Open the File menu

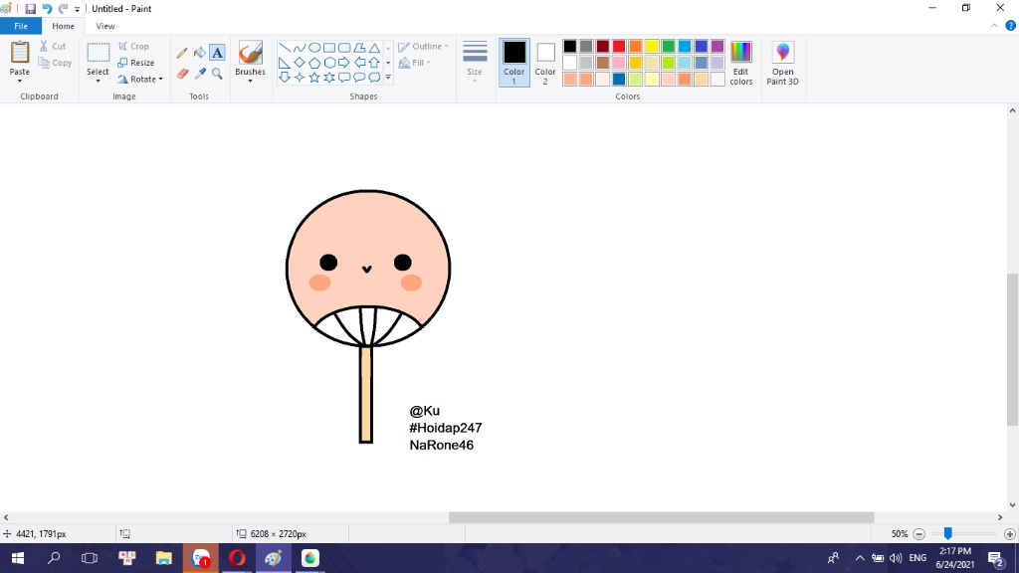[x=21, y=26]
